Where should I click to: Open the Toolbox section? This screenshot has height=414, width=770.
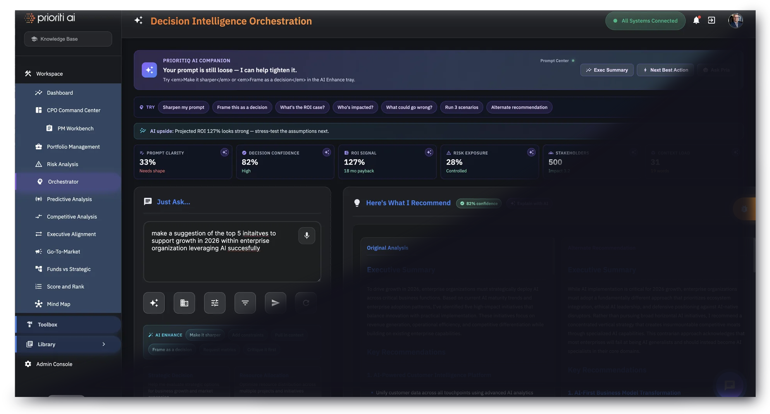[x=68, y=325]
